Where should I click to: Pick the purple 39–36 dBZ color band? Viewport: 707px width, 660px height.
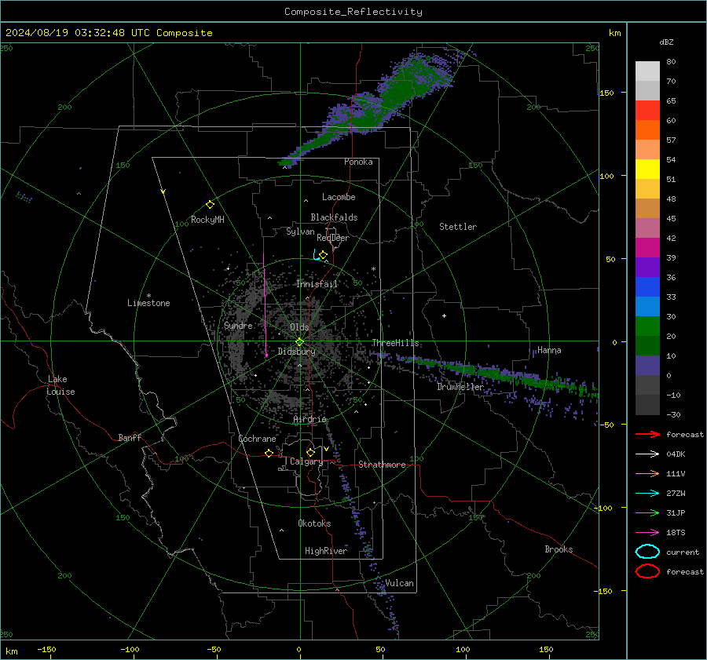647,268
